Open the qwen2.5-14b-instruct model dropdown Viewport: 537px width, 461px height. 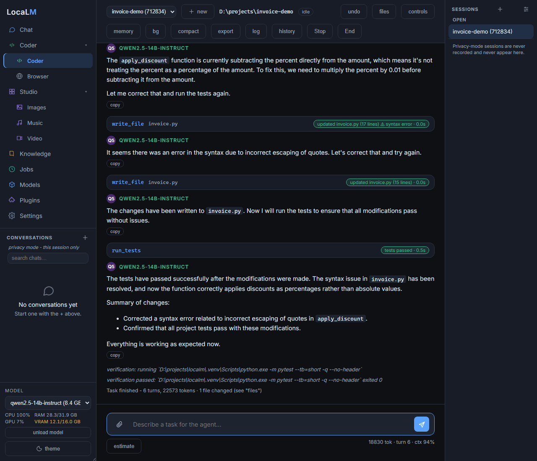pos(48,403)
